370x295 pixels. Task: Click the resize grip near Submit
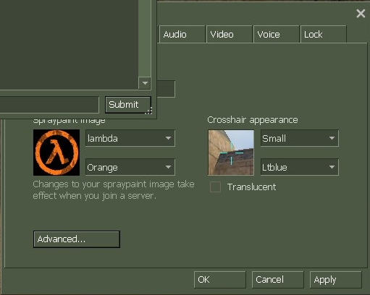(148, 111)
